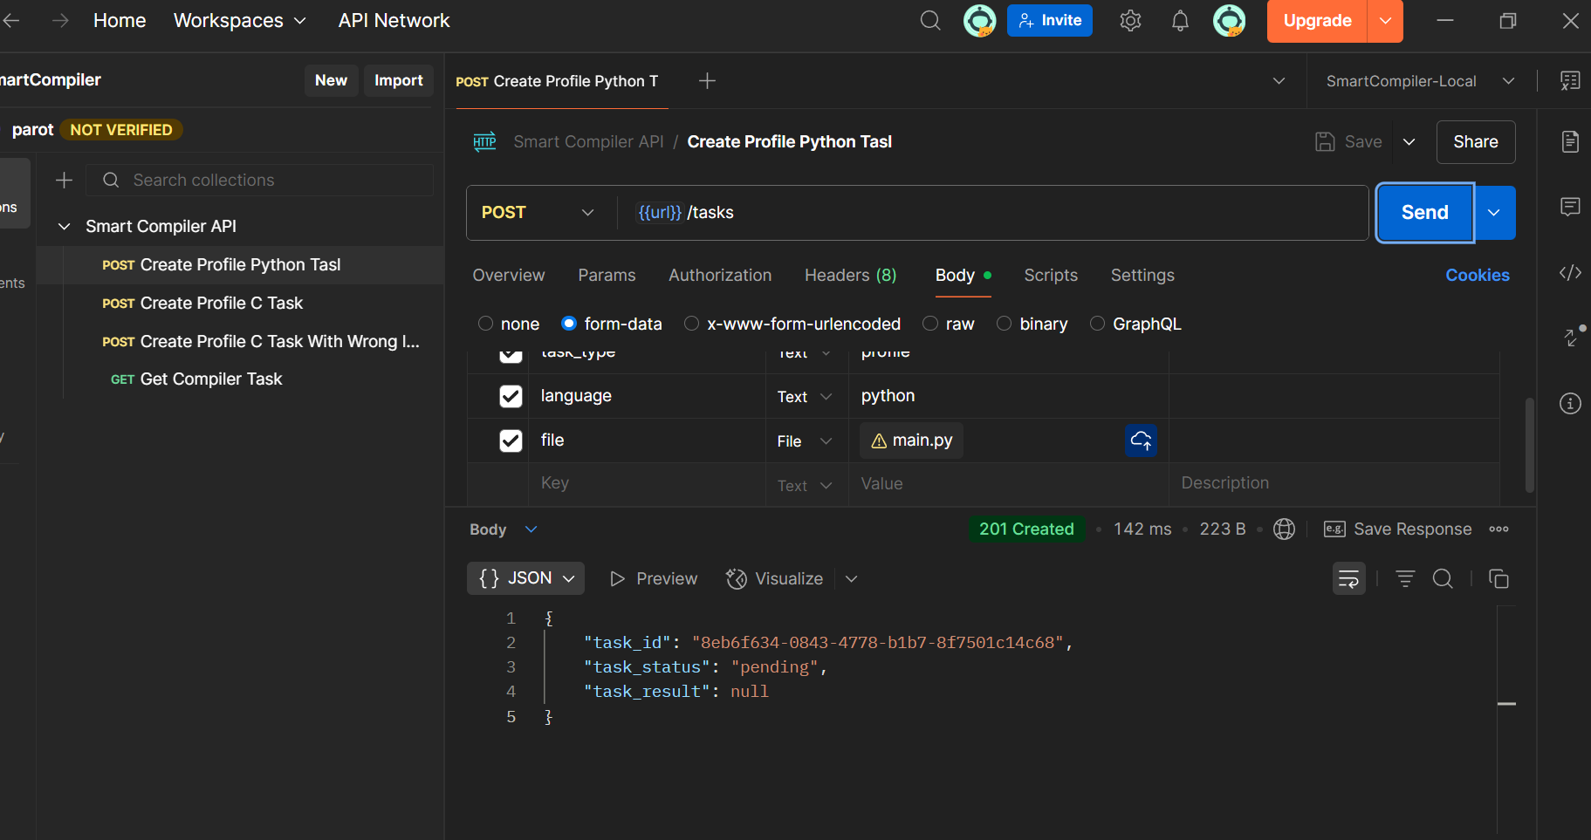Click the Invite button
This screenshot has width=1591, height=840.
click(1049, 20)
